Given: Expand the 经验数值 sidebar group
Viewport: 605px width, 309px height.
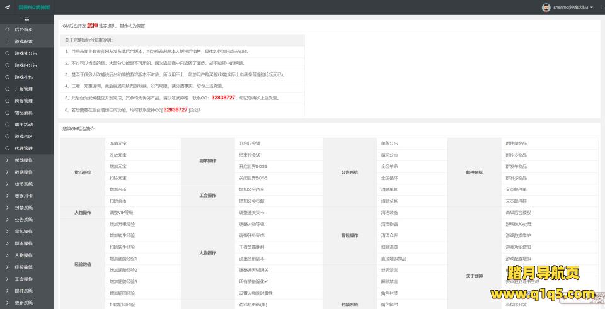Looking at the screenshot, I should click(27, 267).
